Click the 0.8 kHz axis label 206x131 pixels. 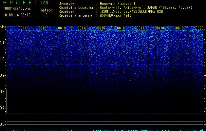coord(3,92)
